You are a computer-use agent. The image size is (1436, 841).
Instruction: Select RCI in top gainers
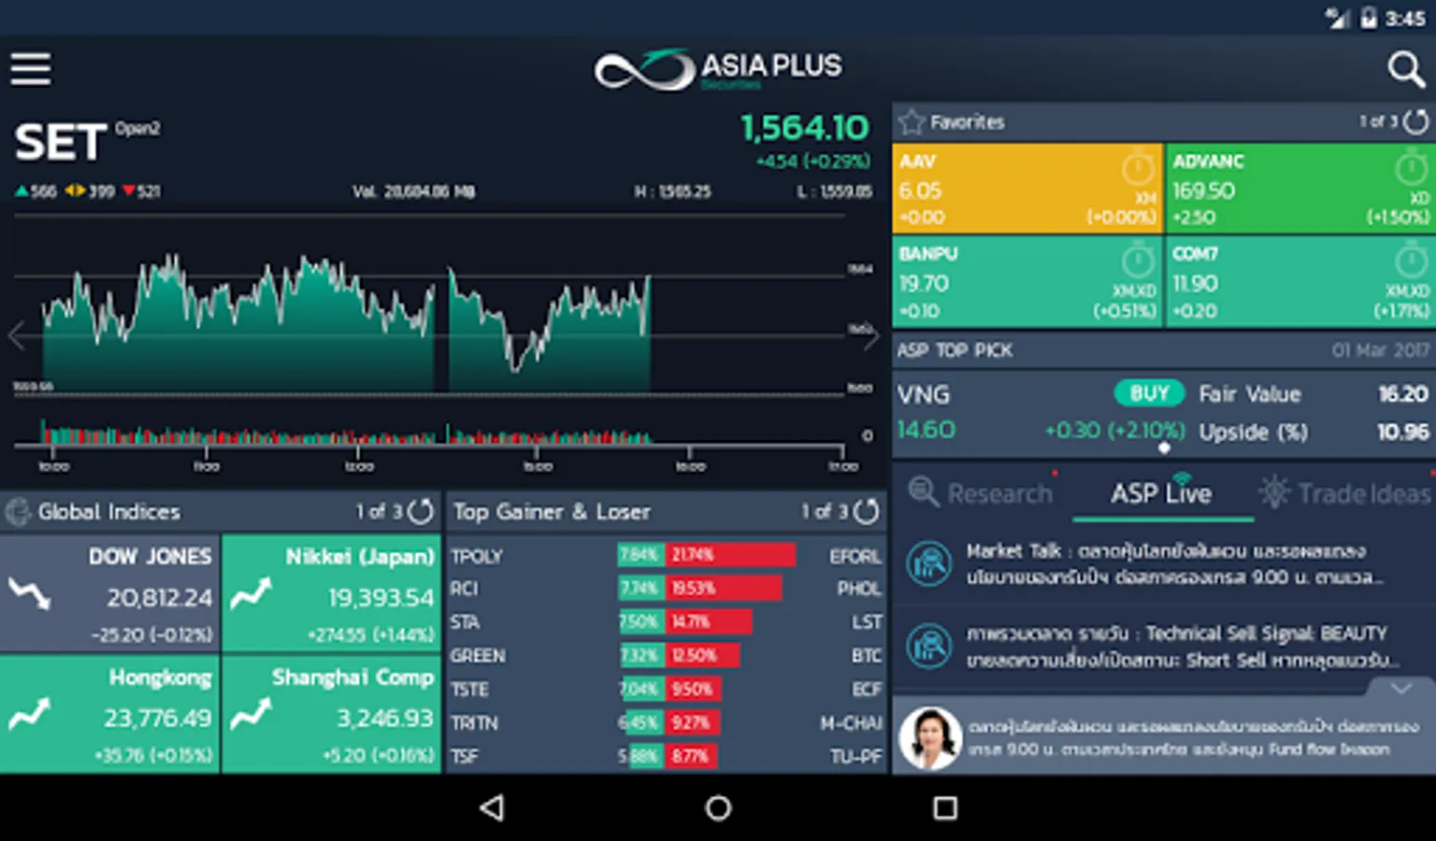point(465,589)
